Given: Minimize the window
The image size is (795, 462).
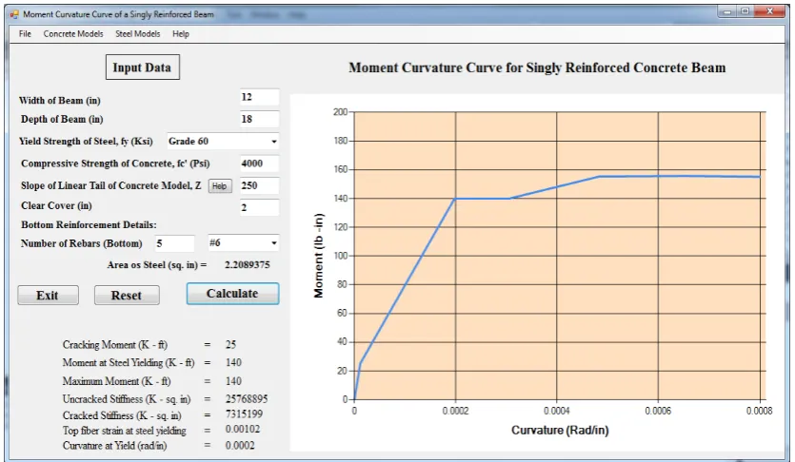Looking at the screenshot, I should 728,11.
